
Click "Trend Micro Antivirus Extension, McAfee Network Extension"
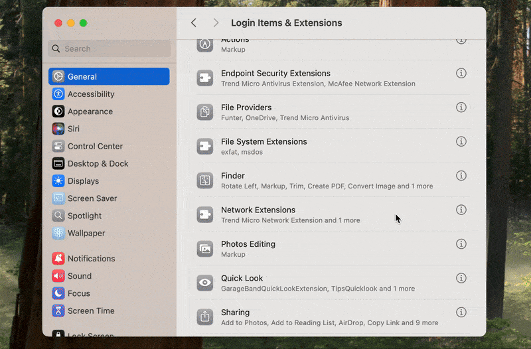point(318,84)
